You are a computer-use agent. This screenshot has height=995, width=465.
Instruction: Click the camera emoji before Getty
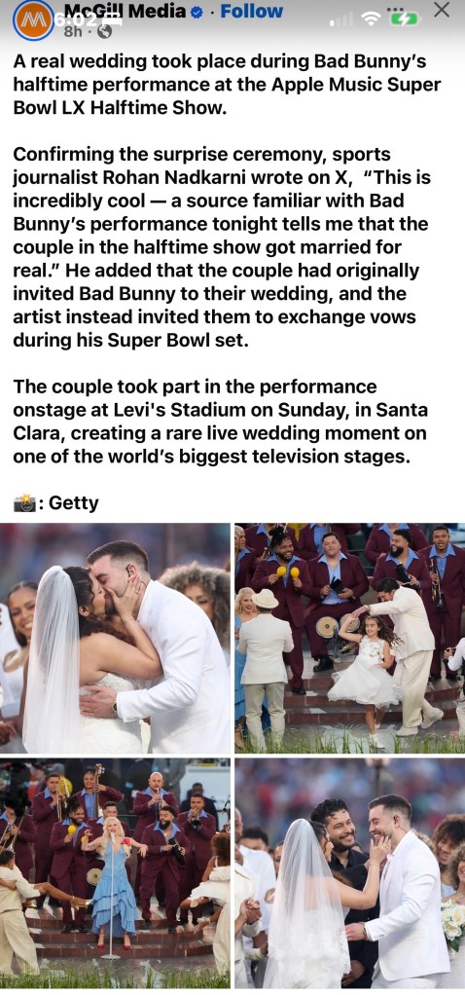[24, 503]
